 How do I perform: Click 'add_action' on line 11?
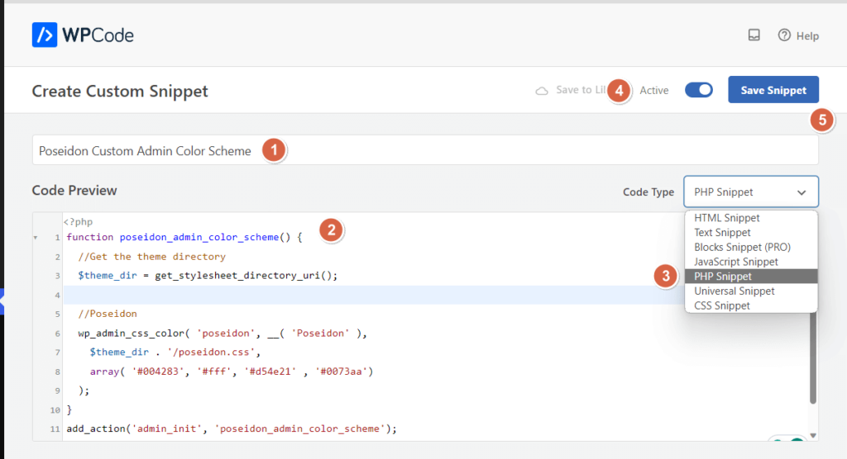click(96, 428)
